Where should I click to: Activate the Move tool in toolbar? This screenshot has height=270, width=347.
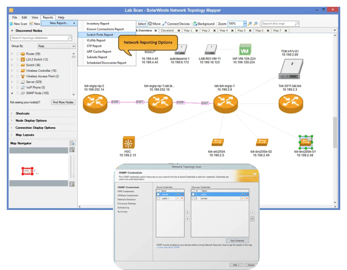(154, 23)
